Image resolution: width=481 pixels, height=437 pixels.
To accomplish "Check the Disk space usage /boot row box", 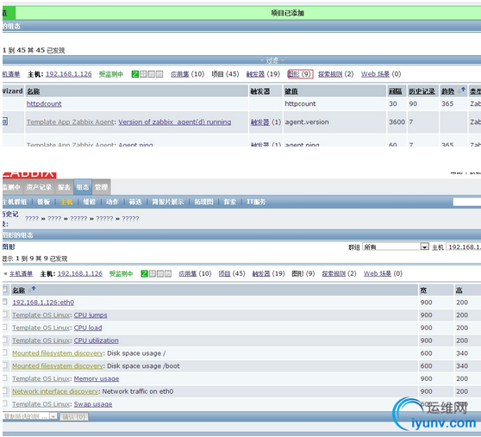I will 5,365.
